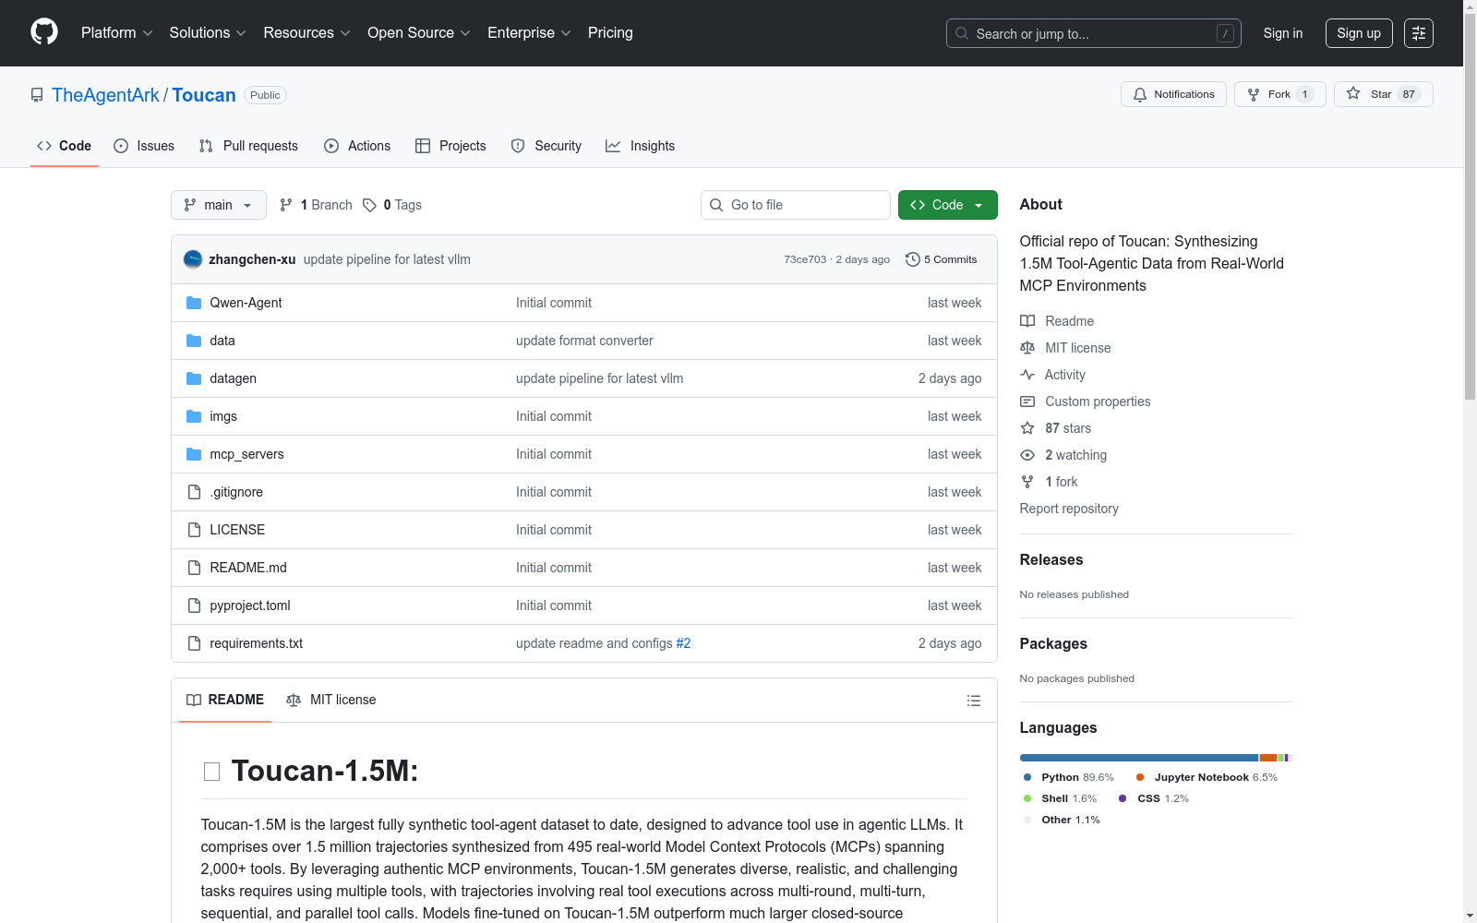Open the Enterprise dropdown
1477x923 pixels.
529,33
